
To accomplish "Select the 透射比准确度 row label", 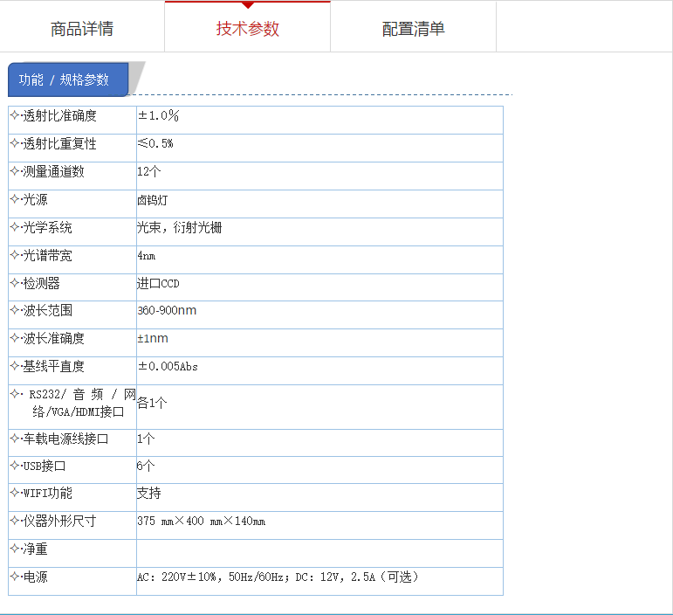I will 59,115.
